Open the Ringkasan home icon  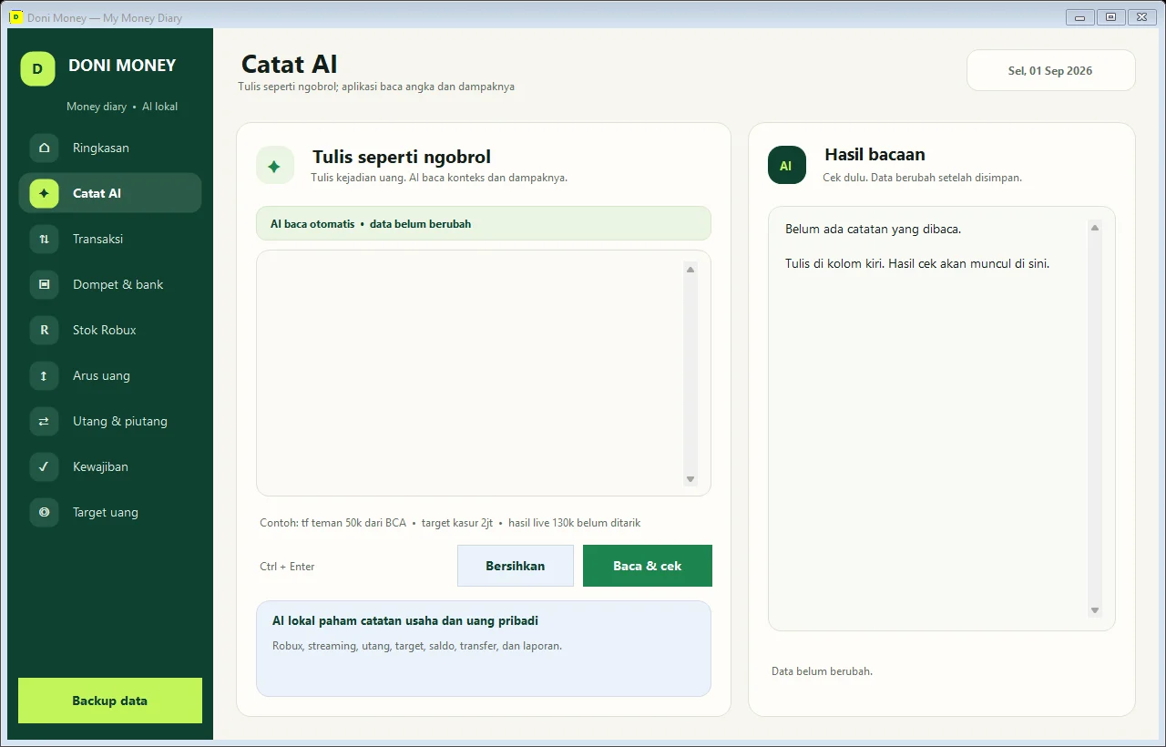click(44, 148)
